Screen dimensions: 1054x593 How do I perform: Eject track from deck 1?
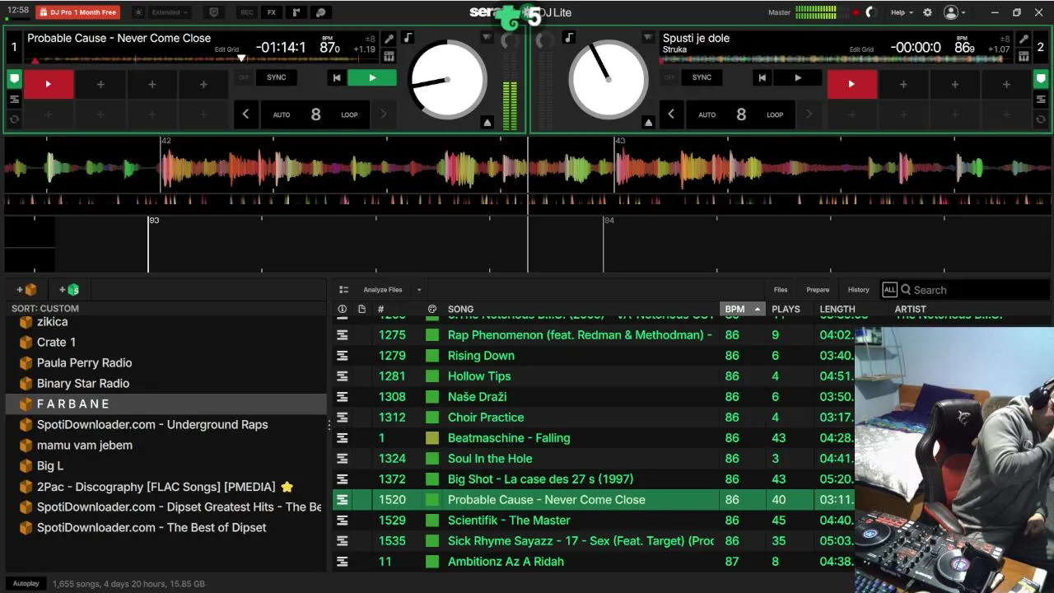487,122
